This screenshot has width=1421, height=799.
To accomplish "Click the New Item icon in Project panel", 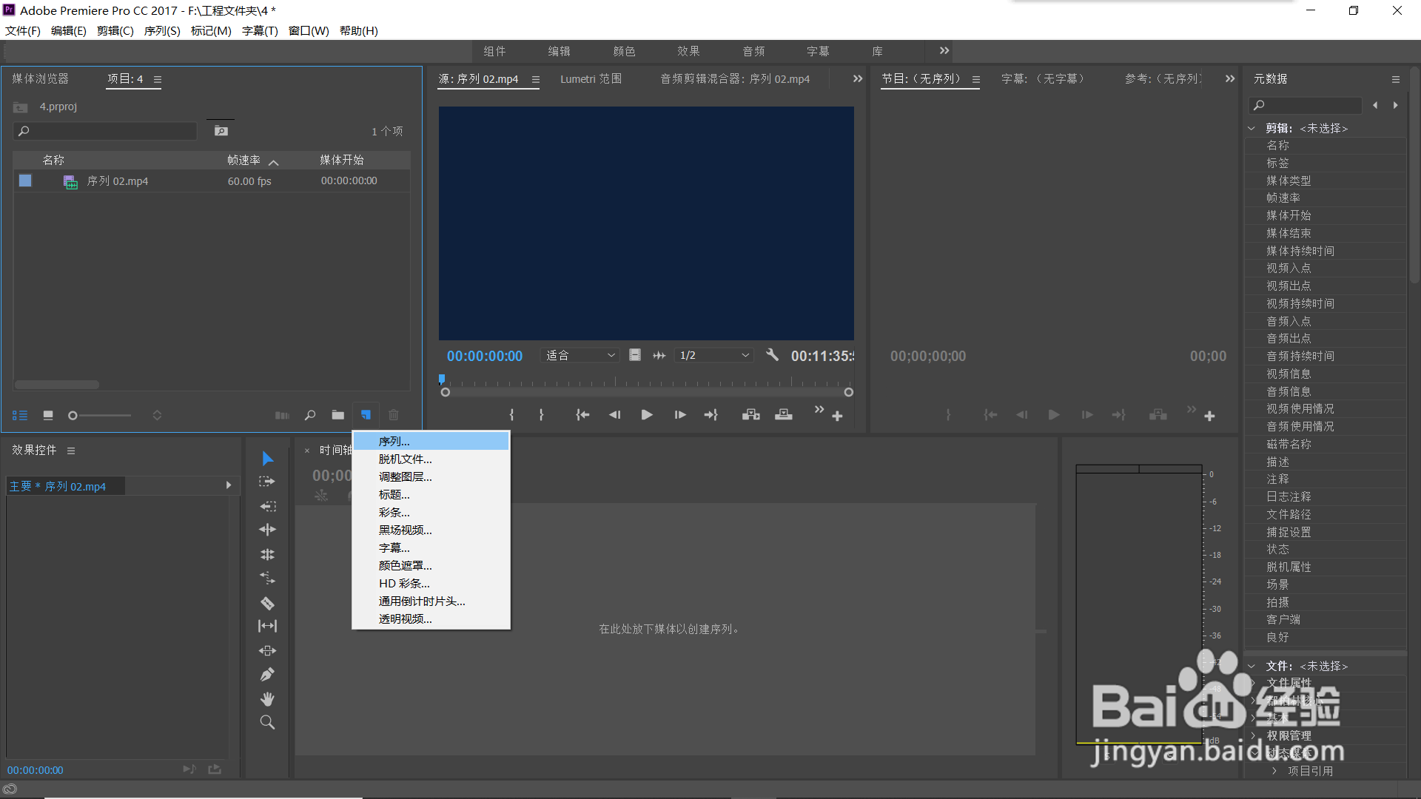I will [366, 415].
